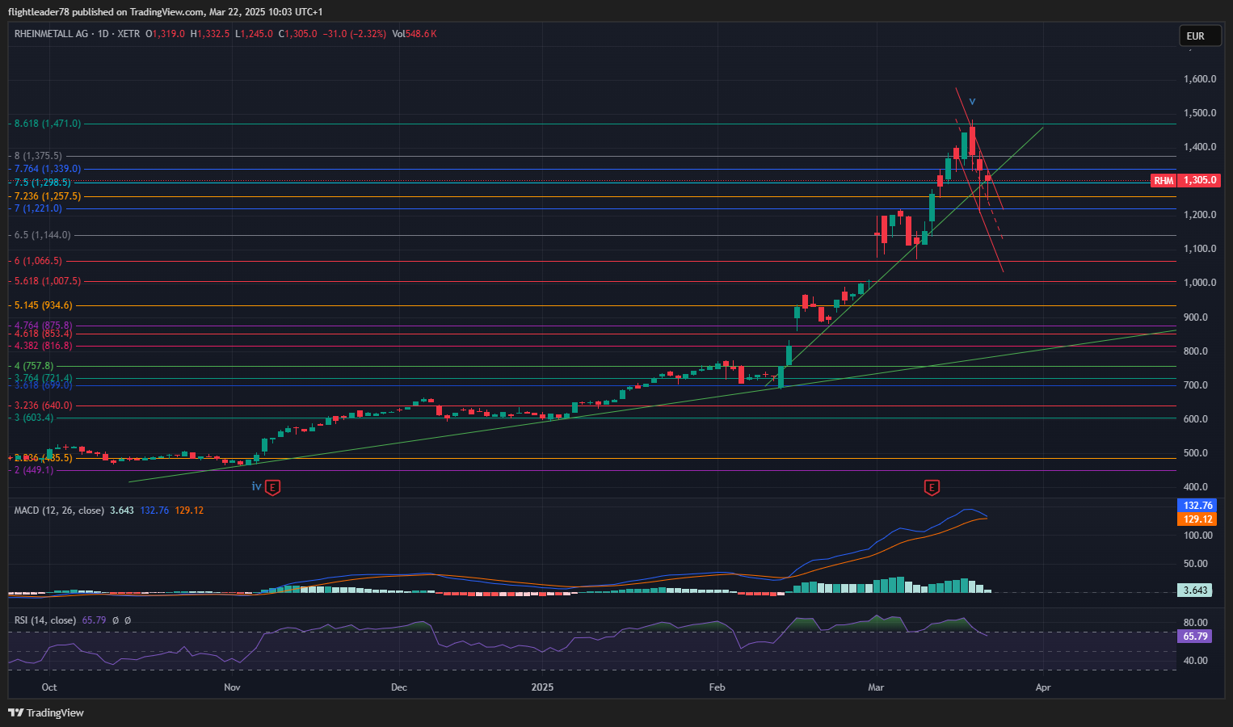Select Fibonacci level 4.382 (816.8)

(x=44, y=346)
